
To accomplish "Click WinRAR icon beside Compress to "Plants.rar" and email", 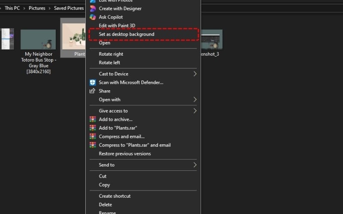I will click(x=92, y=145).
